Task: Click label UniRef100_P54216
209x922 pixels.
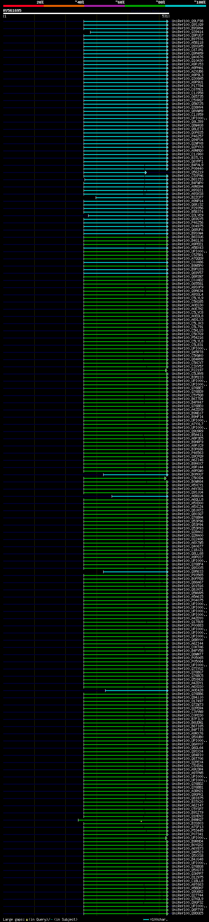Action: click(187, 338)
